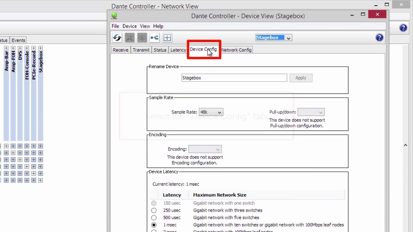Click the 'Current latency: 1 msec' text

[x=176, y=184]
